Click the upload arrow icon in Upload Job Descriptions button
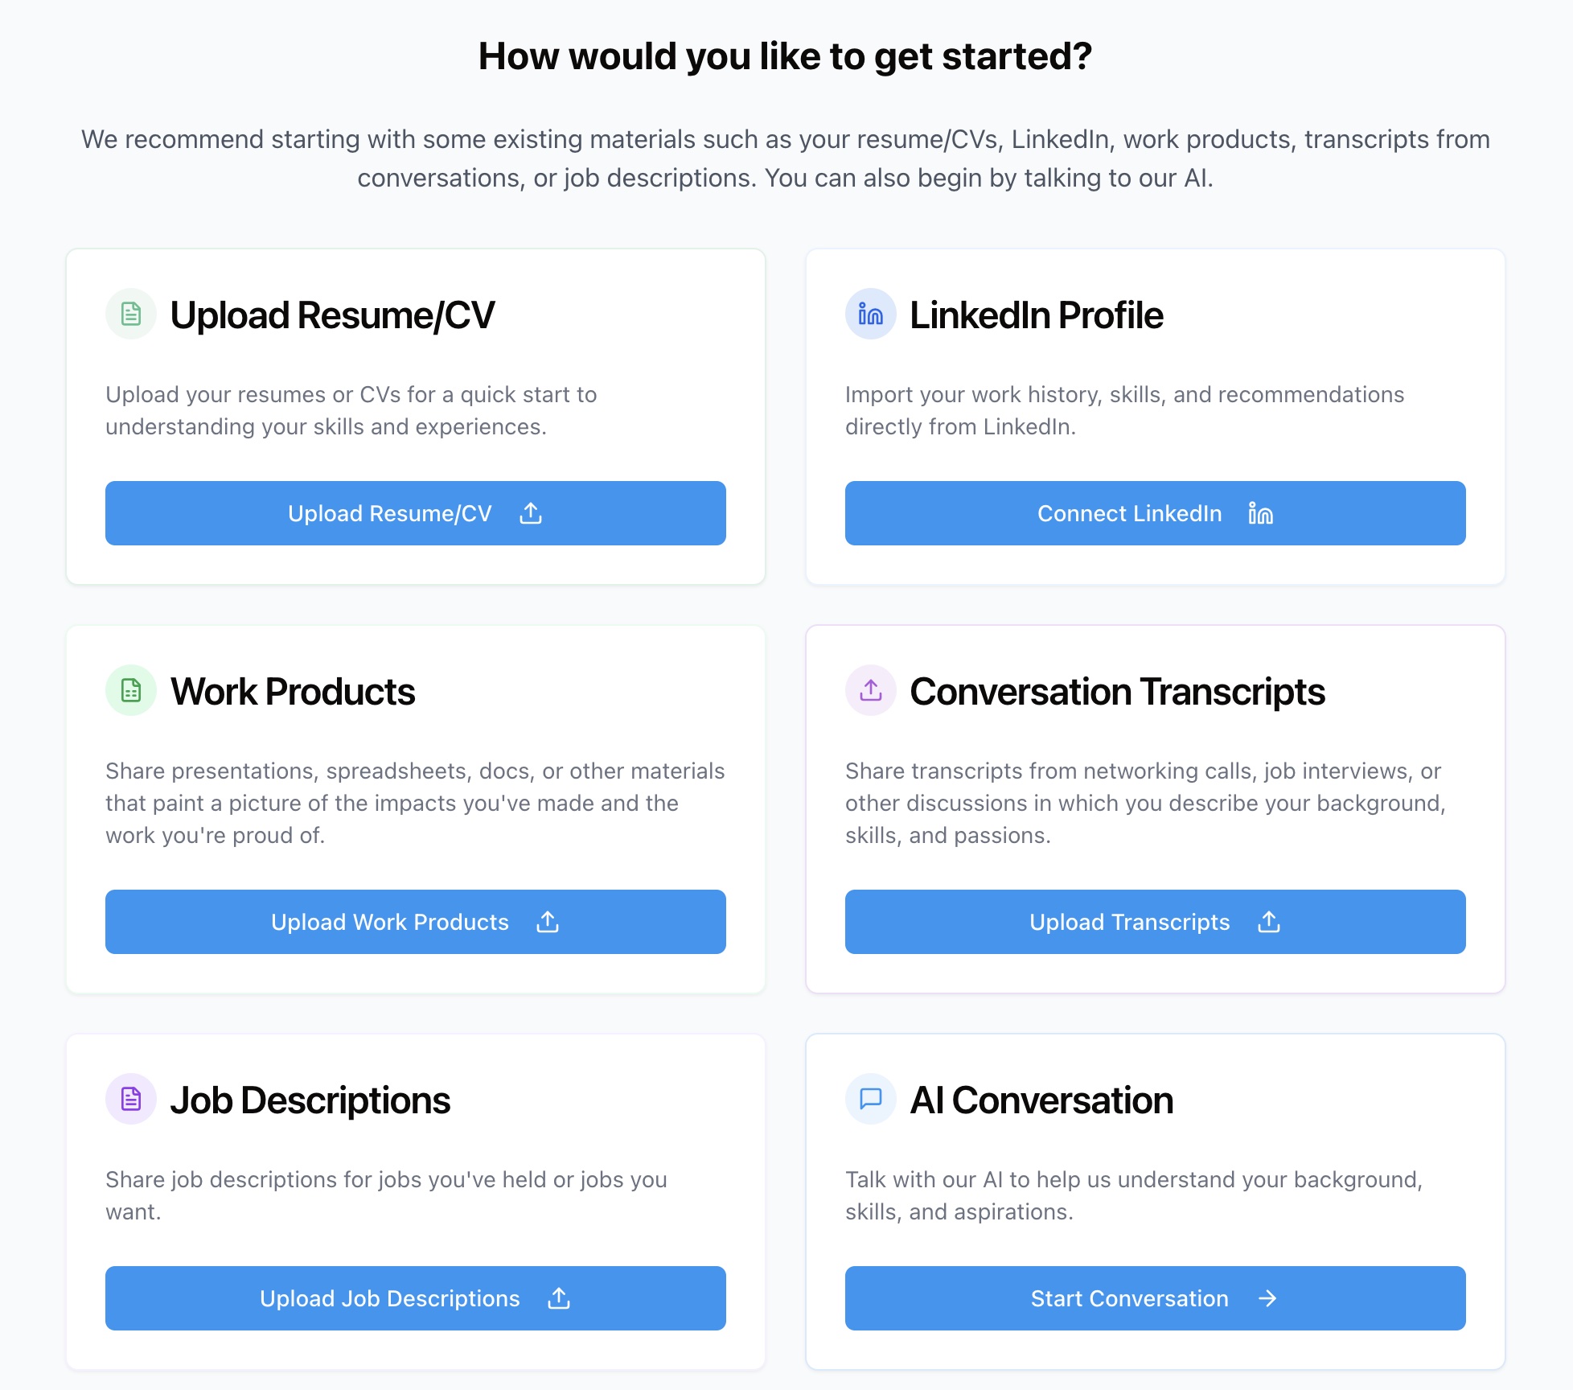This screenshot has height=1390, width=1573. pyautogui.click(x=559, y=1298)
